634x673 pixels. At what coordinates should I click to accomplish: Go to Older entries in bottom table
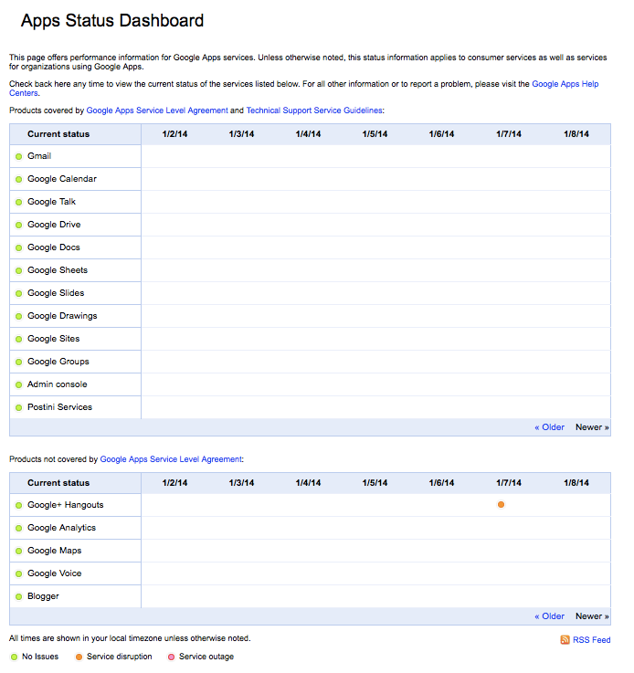tap(549, 616)
